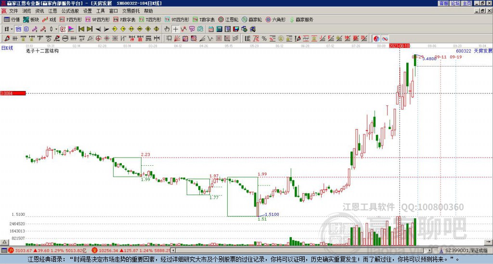Click the black left arrow icon
Screen dimensions: 493x264
tap(98, 29)
